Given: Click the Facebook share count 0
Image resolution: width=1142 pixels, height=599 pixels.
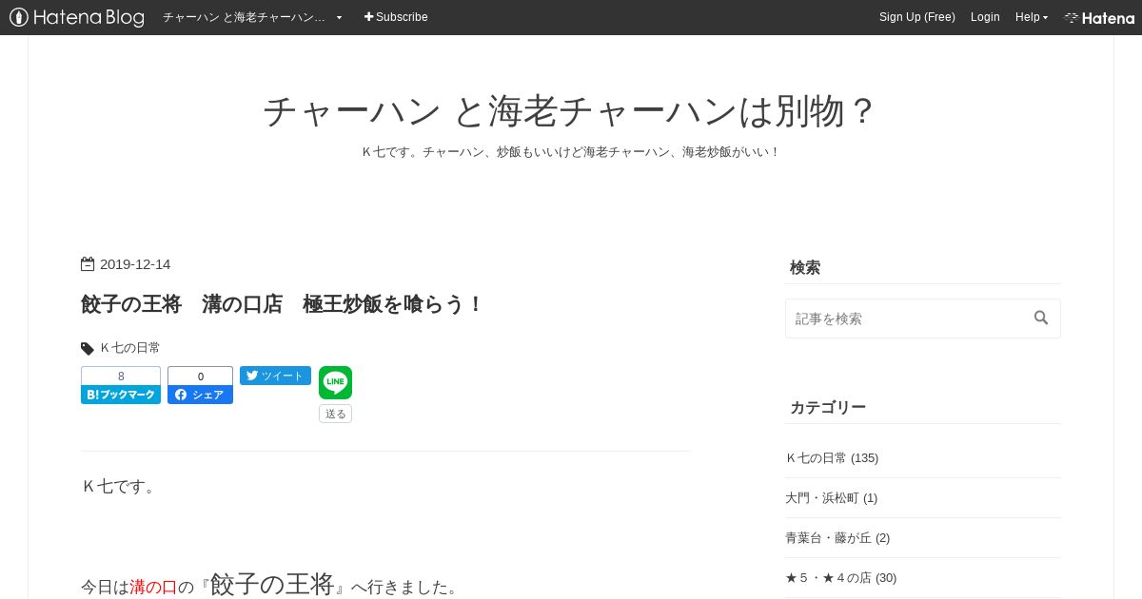Looking at the screenshot, I should pyautogui.click(x=200, y=377).
